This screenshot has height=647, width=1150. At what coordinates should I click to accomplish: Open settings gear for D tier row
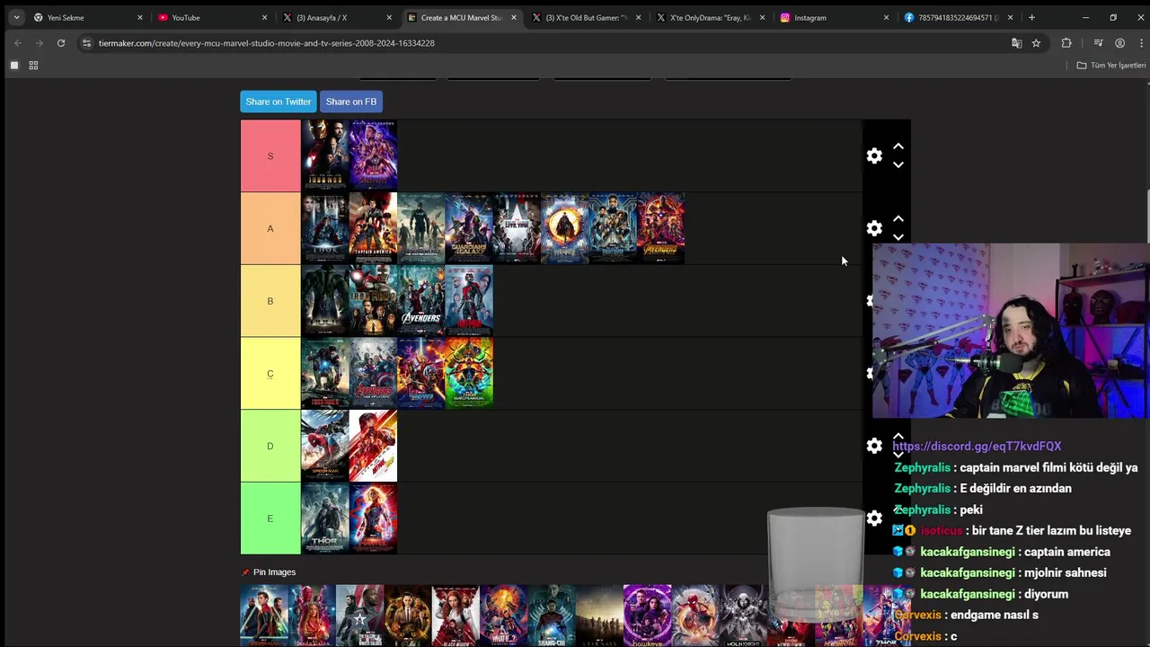874,446
